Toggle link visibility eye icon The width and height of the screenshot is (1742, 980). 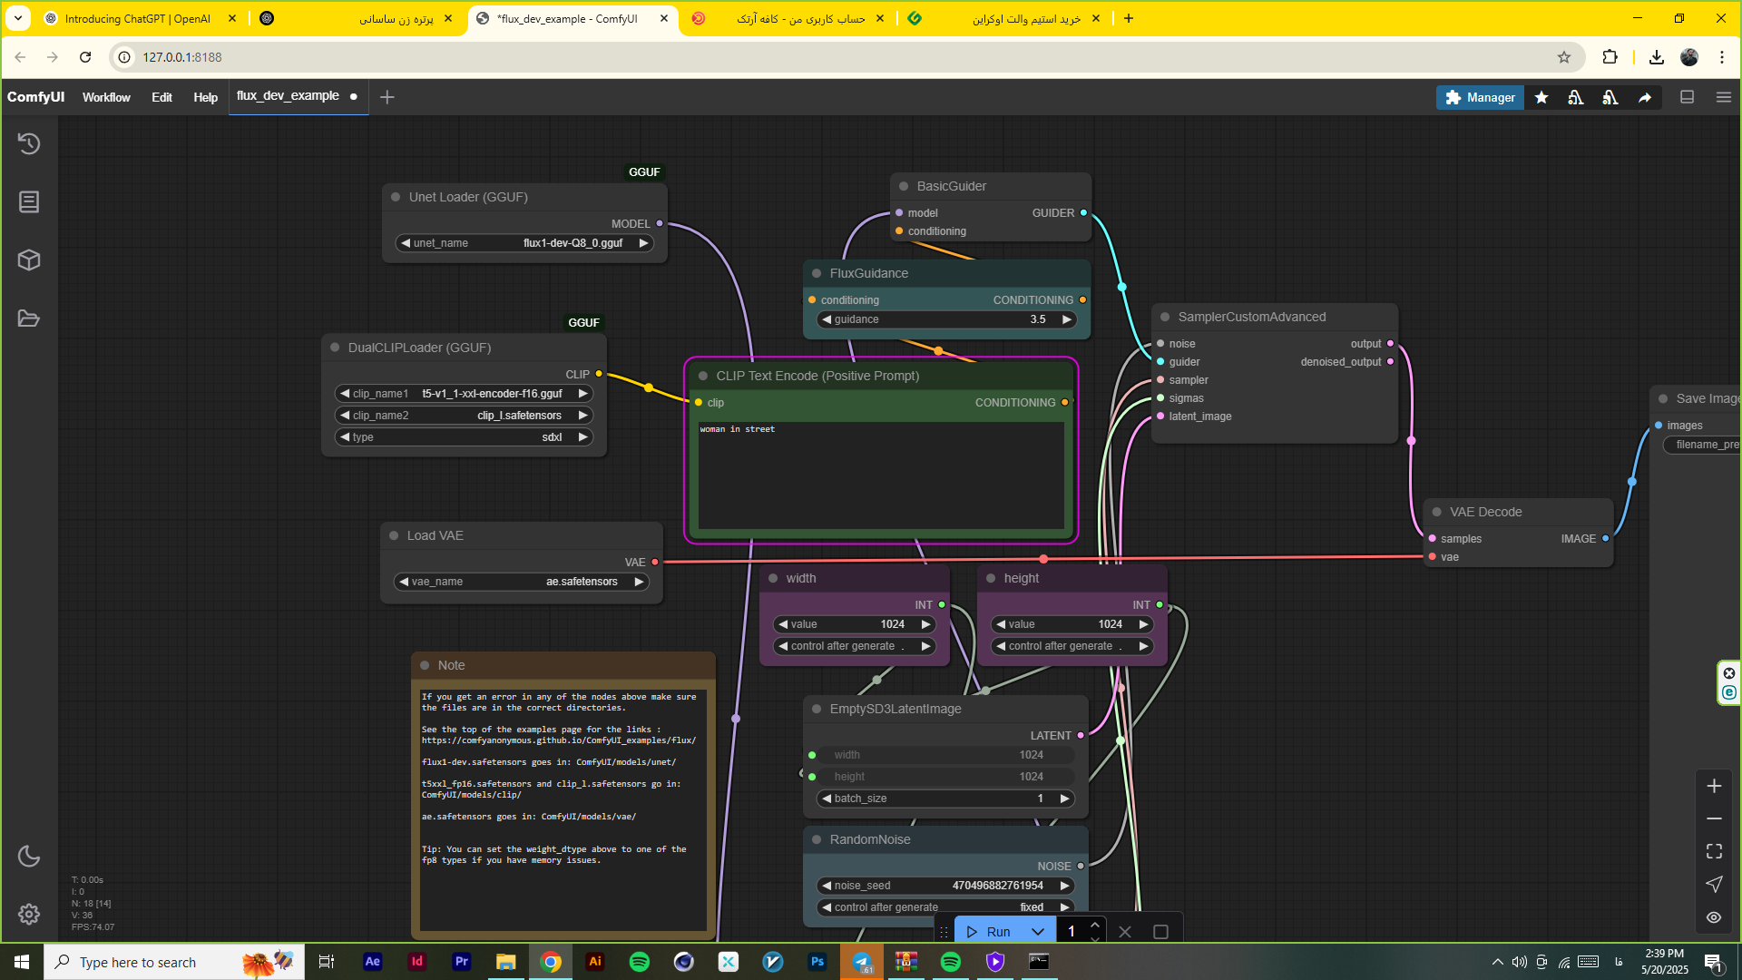[1714, 917]
